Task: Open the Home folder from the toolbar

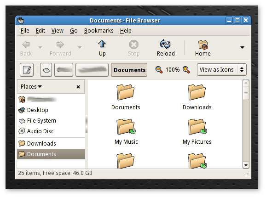Action: pyautogui.click(x=203, y=48)
